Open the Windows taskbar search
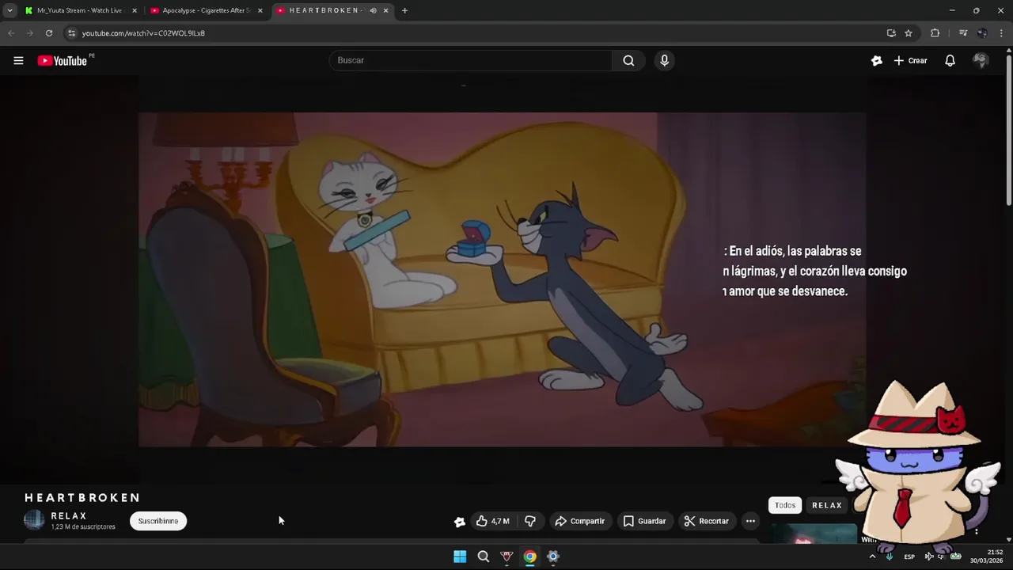Image resolution: width=1013 pixels, height=570 pixels. pyautogui.click(x=484, y=557)
